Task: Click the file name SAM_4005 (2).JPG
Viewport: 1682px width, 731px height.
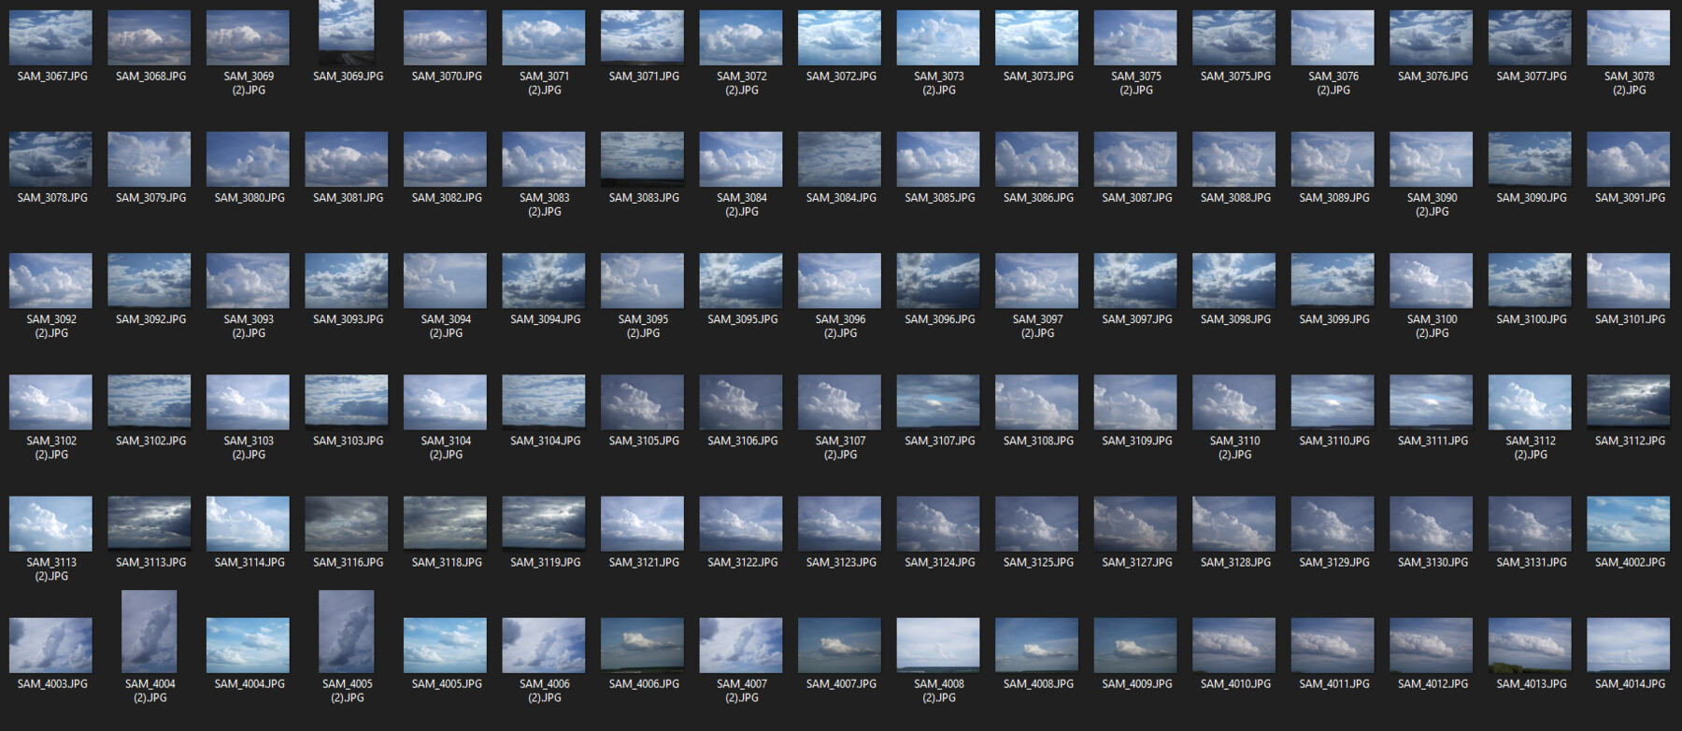Action: click(x=348, y=691)
